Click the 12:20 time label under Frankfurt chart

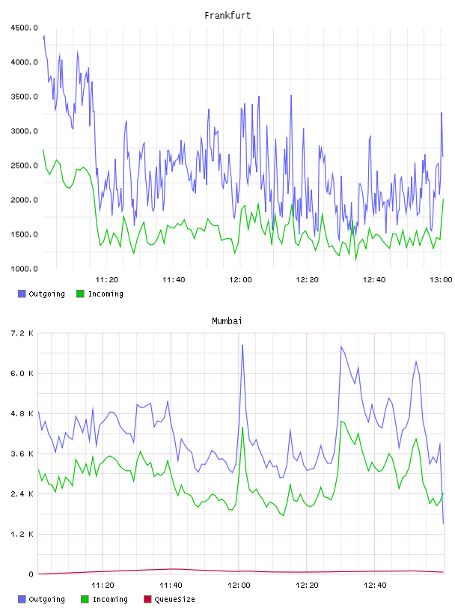coord(308,280)
